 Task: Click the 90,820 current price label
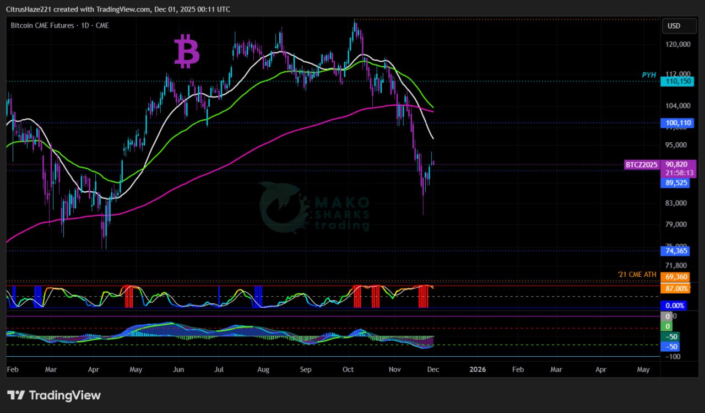[676, 164]
